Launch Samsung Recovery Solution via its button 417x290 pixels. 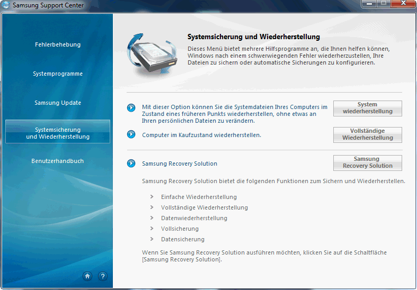coord(367,162)
